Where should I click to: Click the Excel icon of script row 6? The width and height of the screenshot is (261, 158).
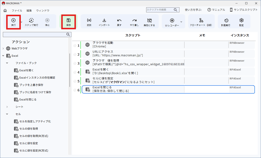(x=88, y=90)
